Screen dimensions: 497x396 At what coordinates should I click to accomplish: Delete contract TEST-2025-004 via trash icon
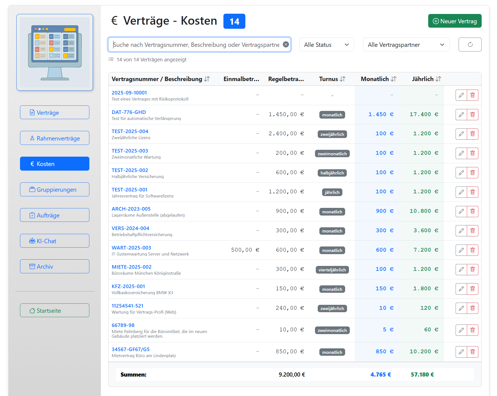tap(473, 134)
